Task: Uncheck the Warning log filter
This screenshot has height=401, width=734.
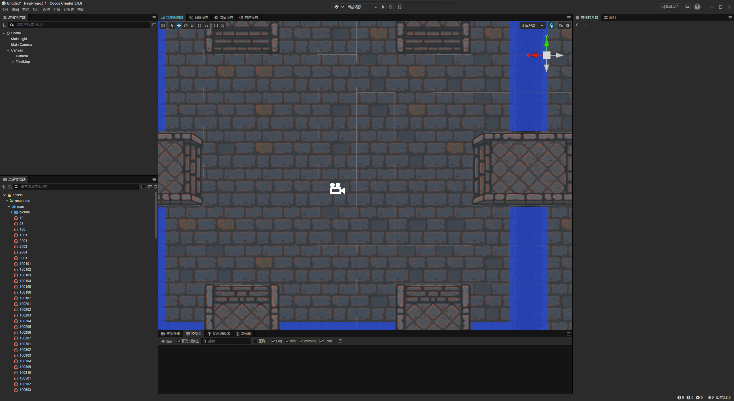Action: [x=301, y=341]
